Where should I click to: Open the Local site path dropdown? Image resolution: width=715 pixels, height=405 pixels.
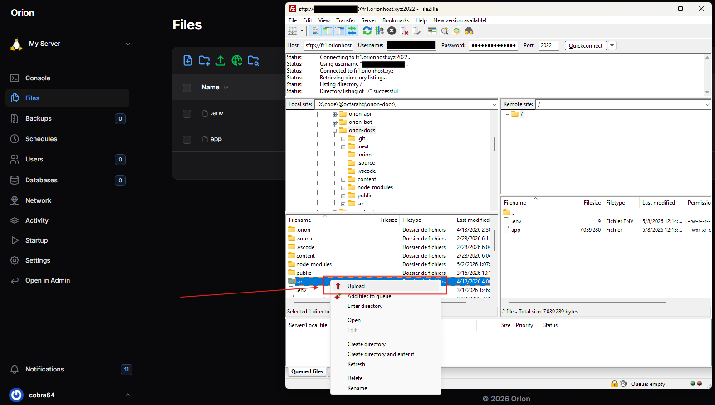494,104
